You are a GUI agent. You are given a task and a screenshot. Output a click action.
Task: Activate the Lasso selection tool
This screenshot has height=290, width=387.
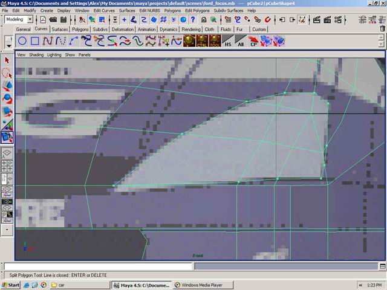7,72
